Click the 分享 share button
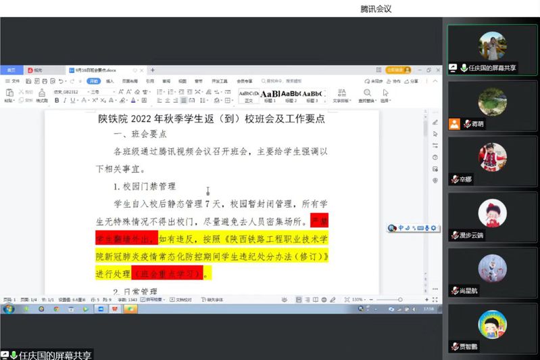This screenshot has width=540, height=360. [412, 81]
